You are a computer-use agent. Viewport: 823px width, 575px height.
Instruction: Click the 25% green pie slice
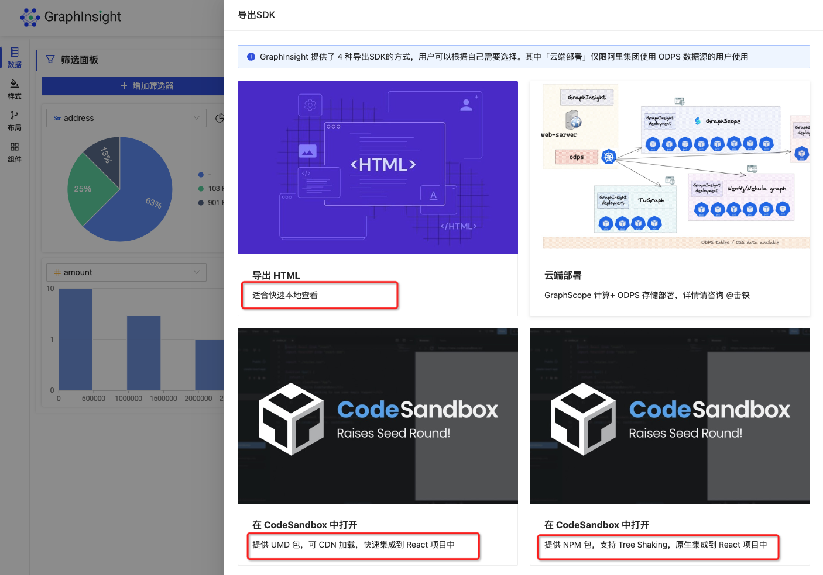88,188
